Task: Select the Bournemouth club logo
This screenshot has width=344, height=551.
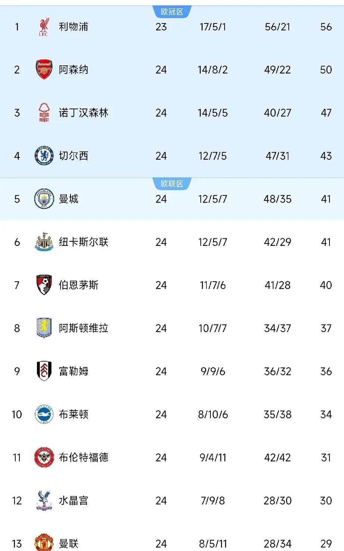Action: click(x=44, y=285)
